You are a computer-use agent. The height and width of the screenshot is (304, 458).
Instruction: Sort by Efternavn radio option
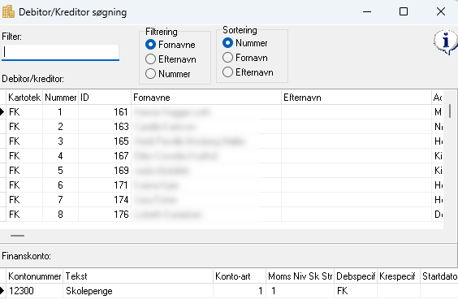[228, 72]
